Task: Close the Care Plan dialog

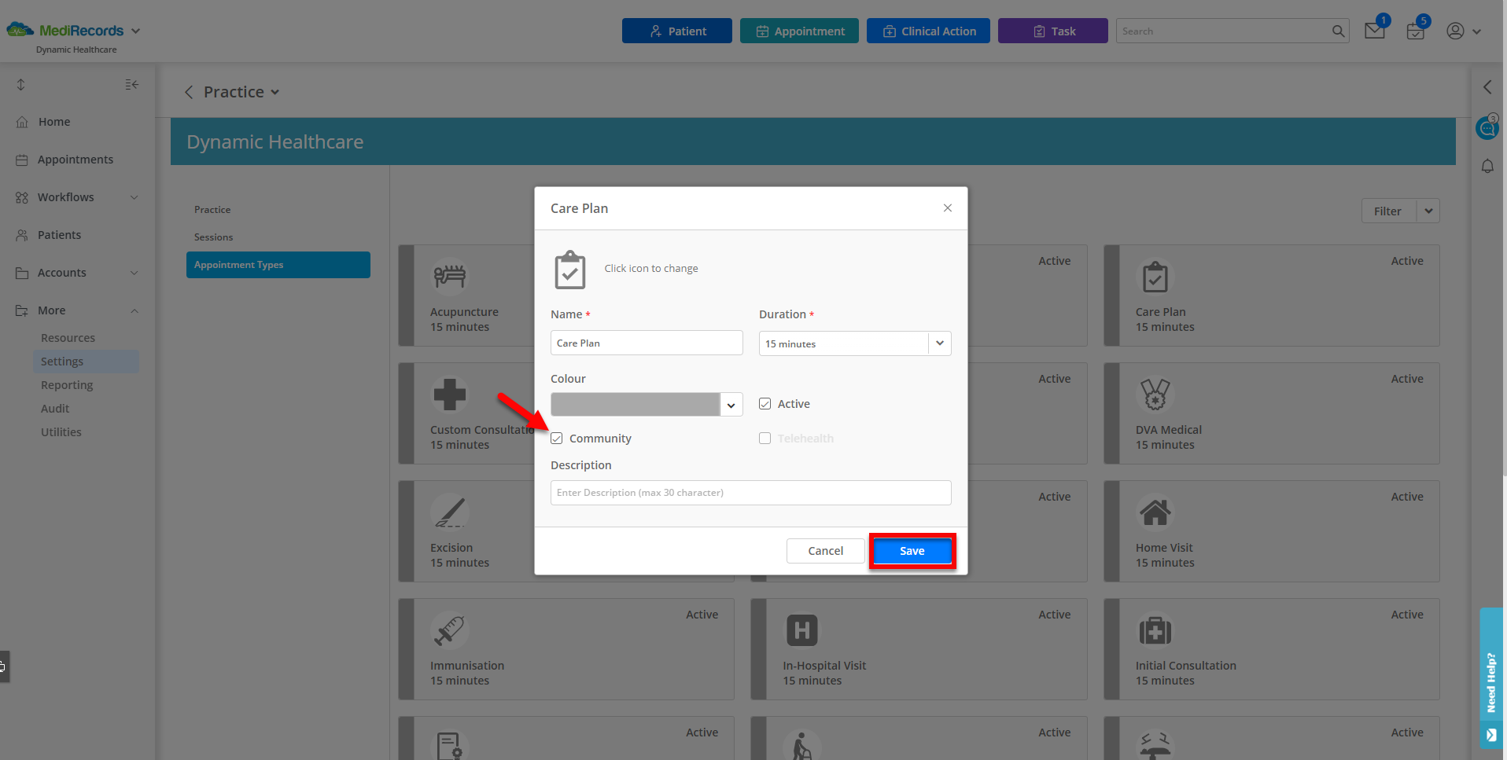Action: pos(948,207)
